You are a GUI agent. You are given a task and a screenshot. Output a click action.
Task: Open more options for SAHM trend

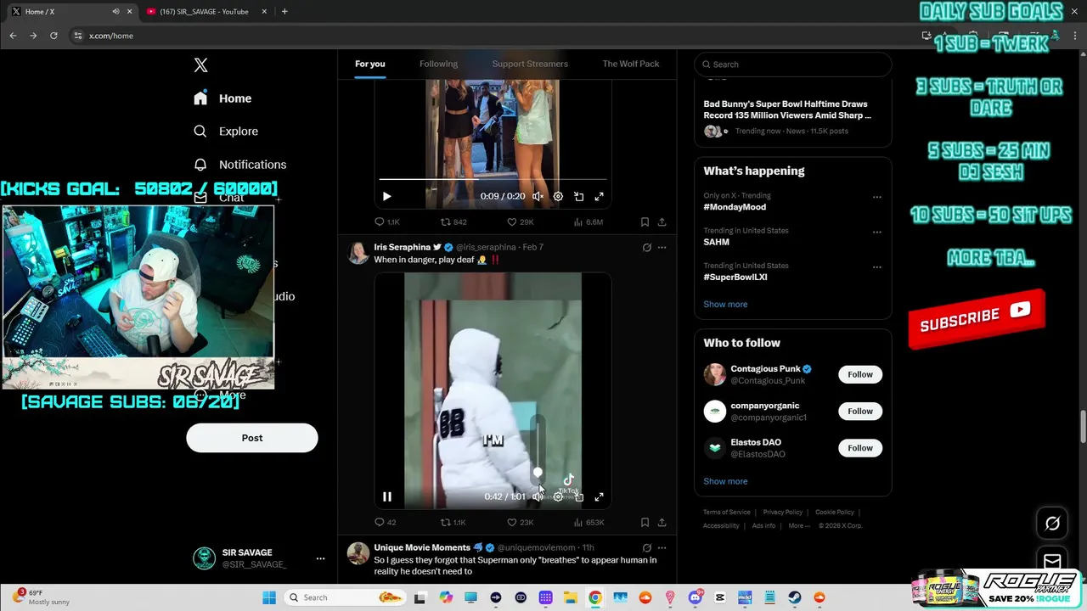[876, 232]
